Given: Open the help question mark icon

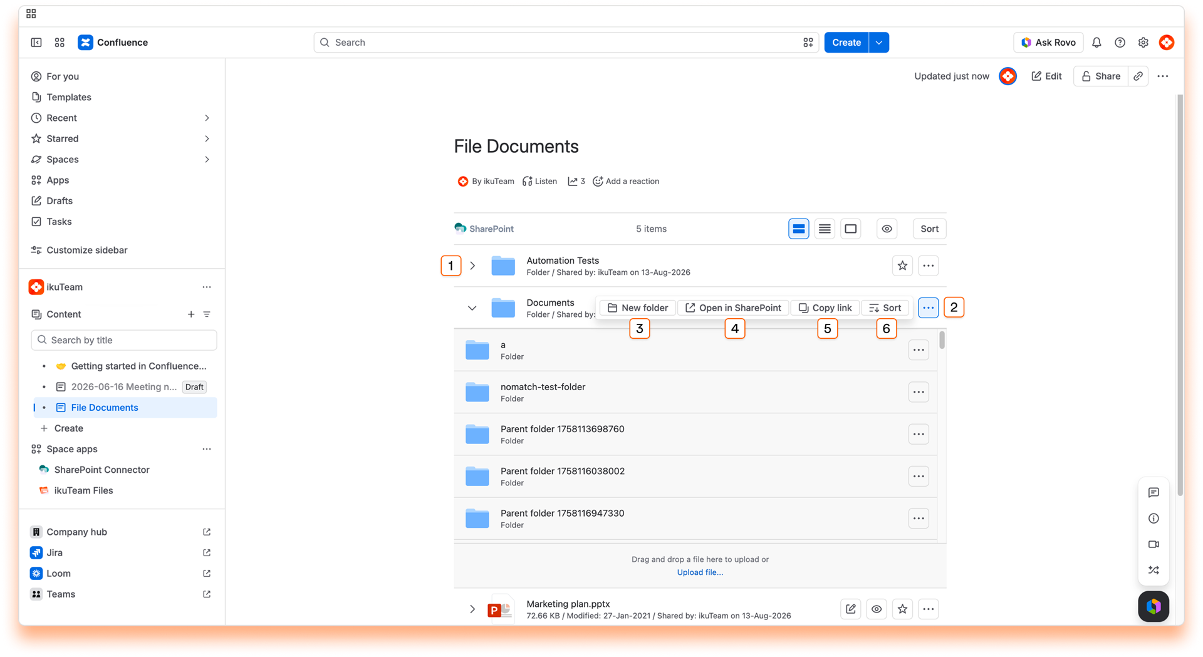Looking at the screenshot, I should [1120, 43].
